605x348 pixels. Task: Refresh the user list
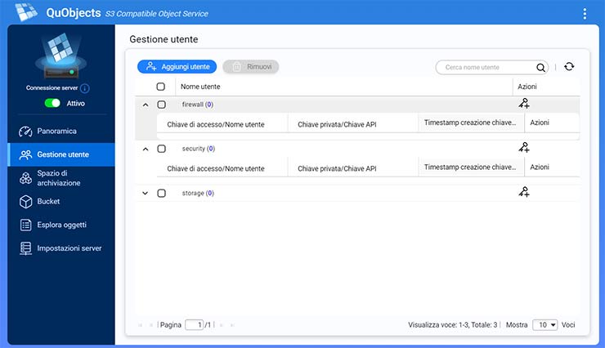pyautogui.click(x=569, y=67)
